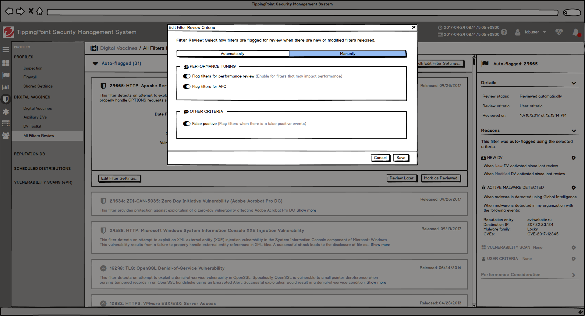Open Vulnerability Scan gear settings

[x=574, y=248]
